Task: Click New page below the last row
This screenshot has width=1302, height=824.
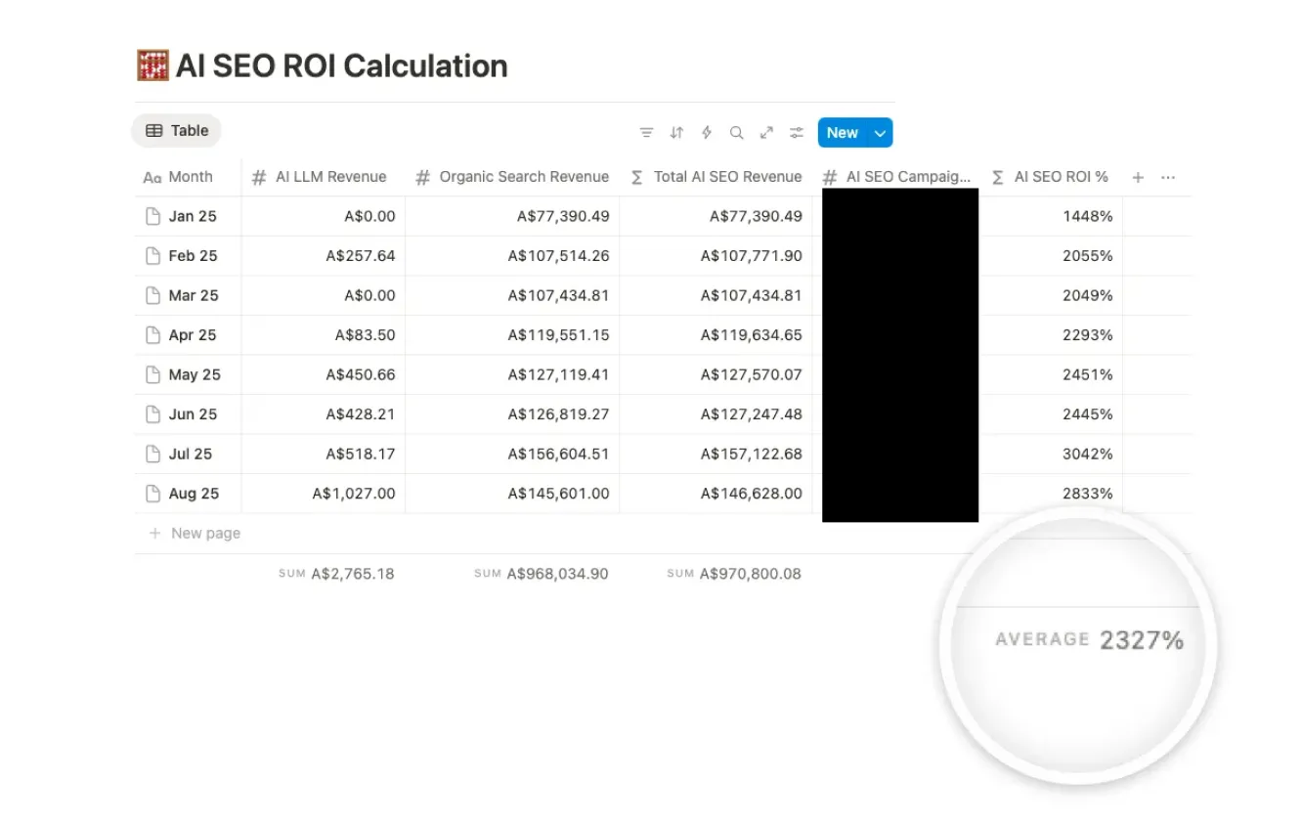Action: [x=205, y=533]
